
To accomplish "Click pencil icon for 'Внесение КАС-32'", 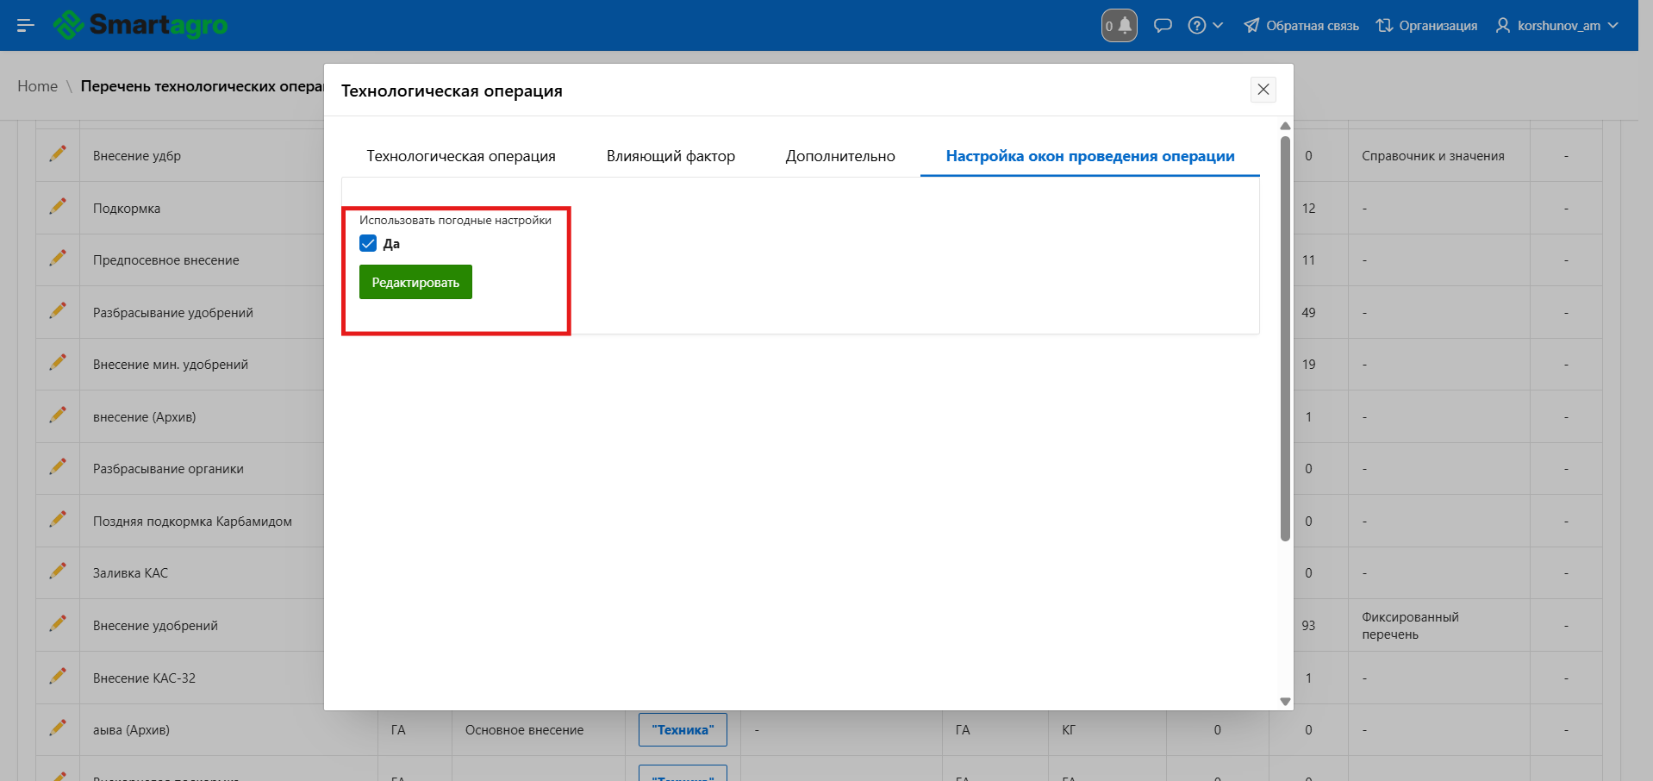I will (x=58, y=677).
